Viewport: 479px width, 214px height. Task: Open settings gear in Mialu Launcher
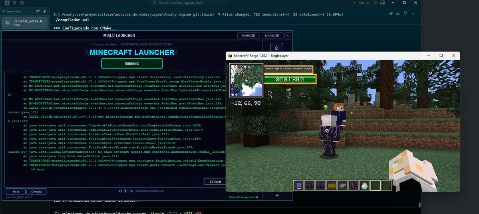coord(277,48)
